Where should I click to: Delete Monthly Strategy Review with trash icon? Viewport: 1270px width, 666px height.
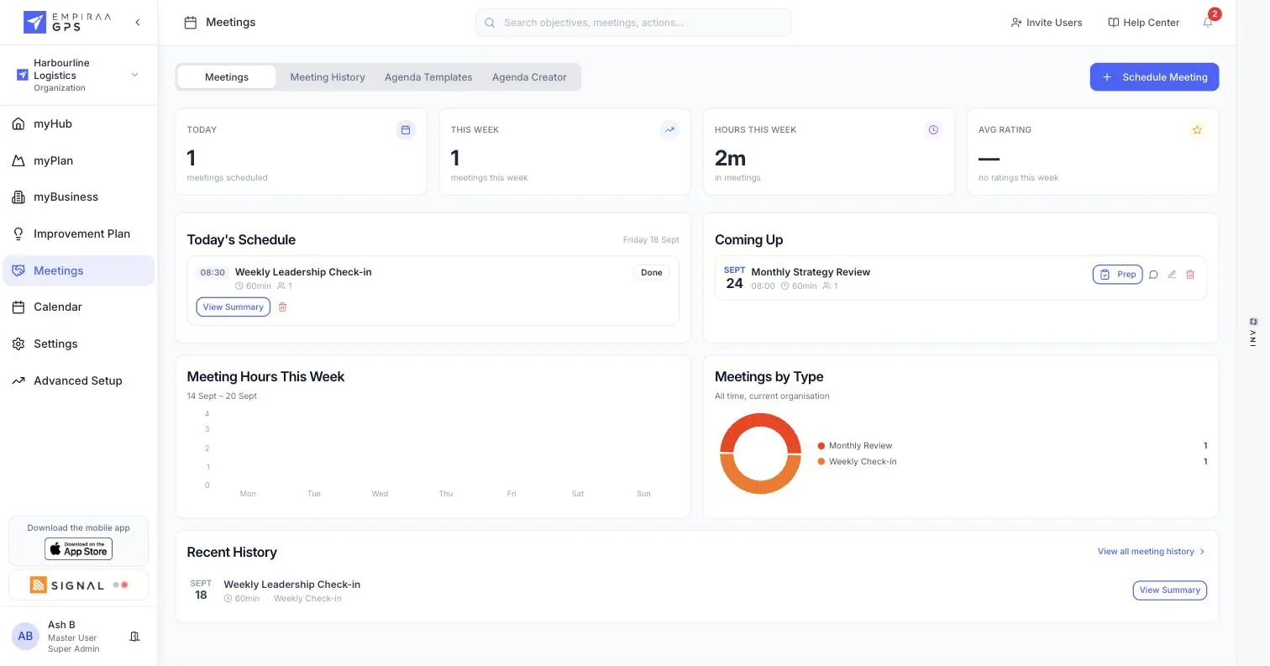1190,275
